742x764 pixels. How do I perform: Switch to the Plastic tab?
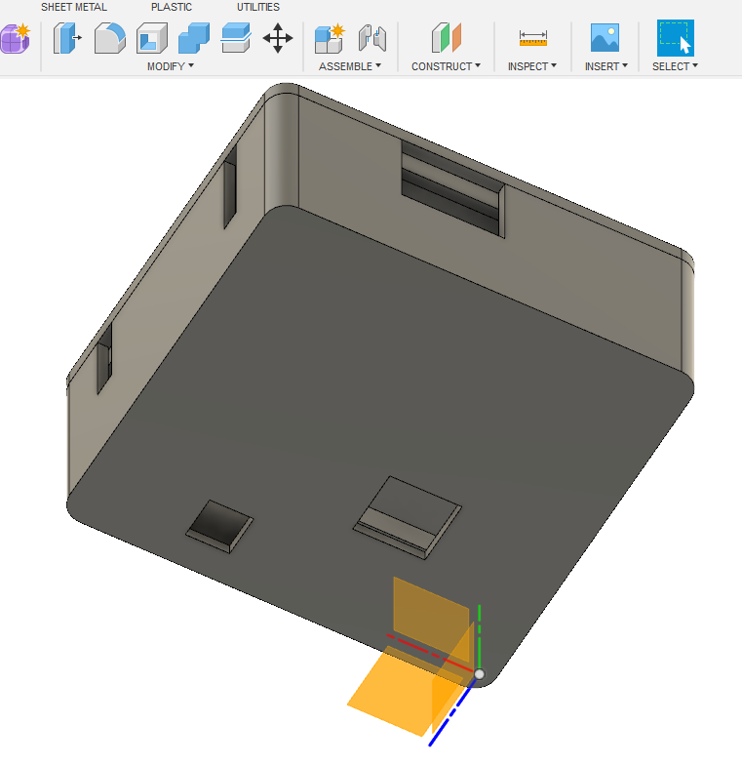coord(172,7)
